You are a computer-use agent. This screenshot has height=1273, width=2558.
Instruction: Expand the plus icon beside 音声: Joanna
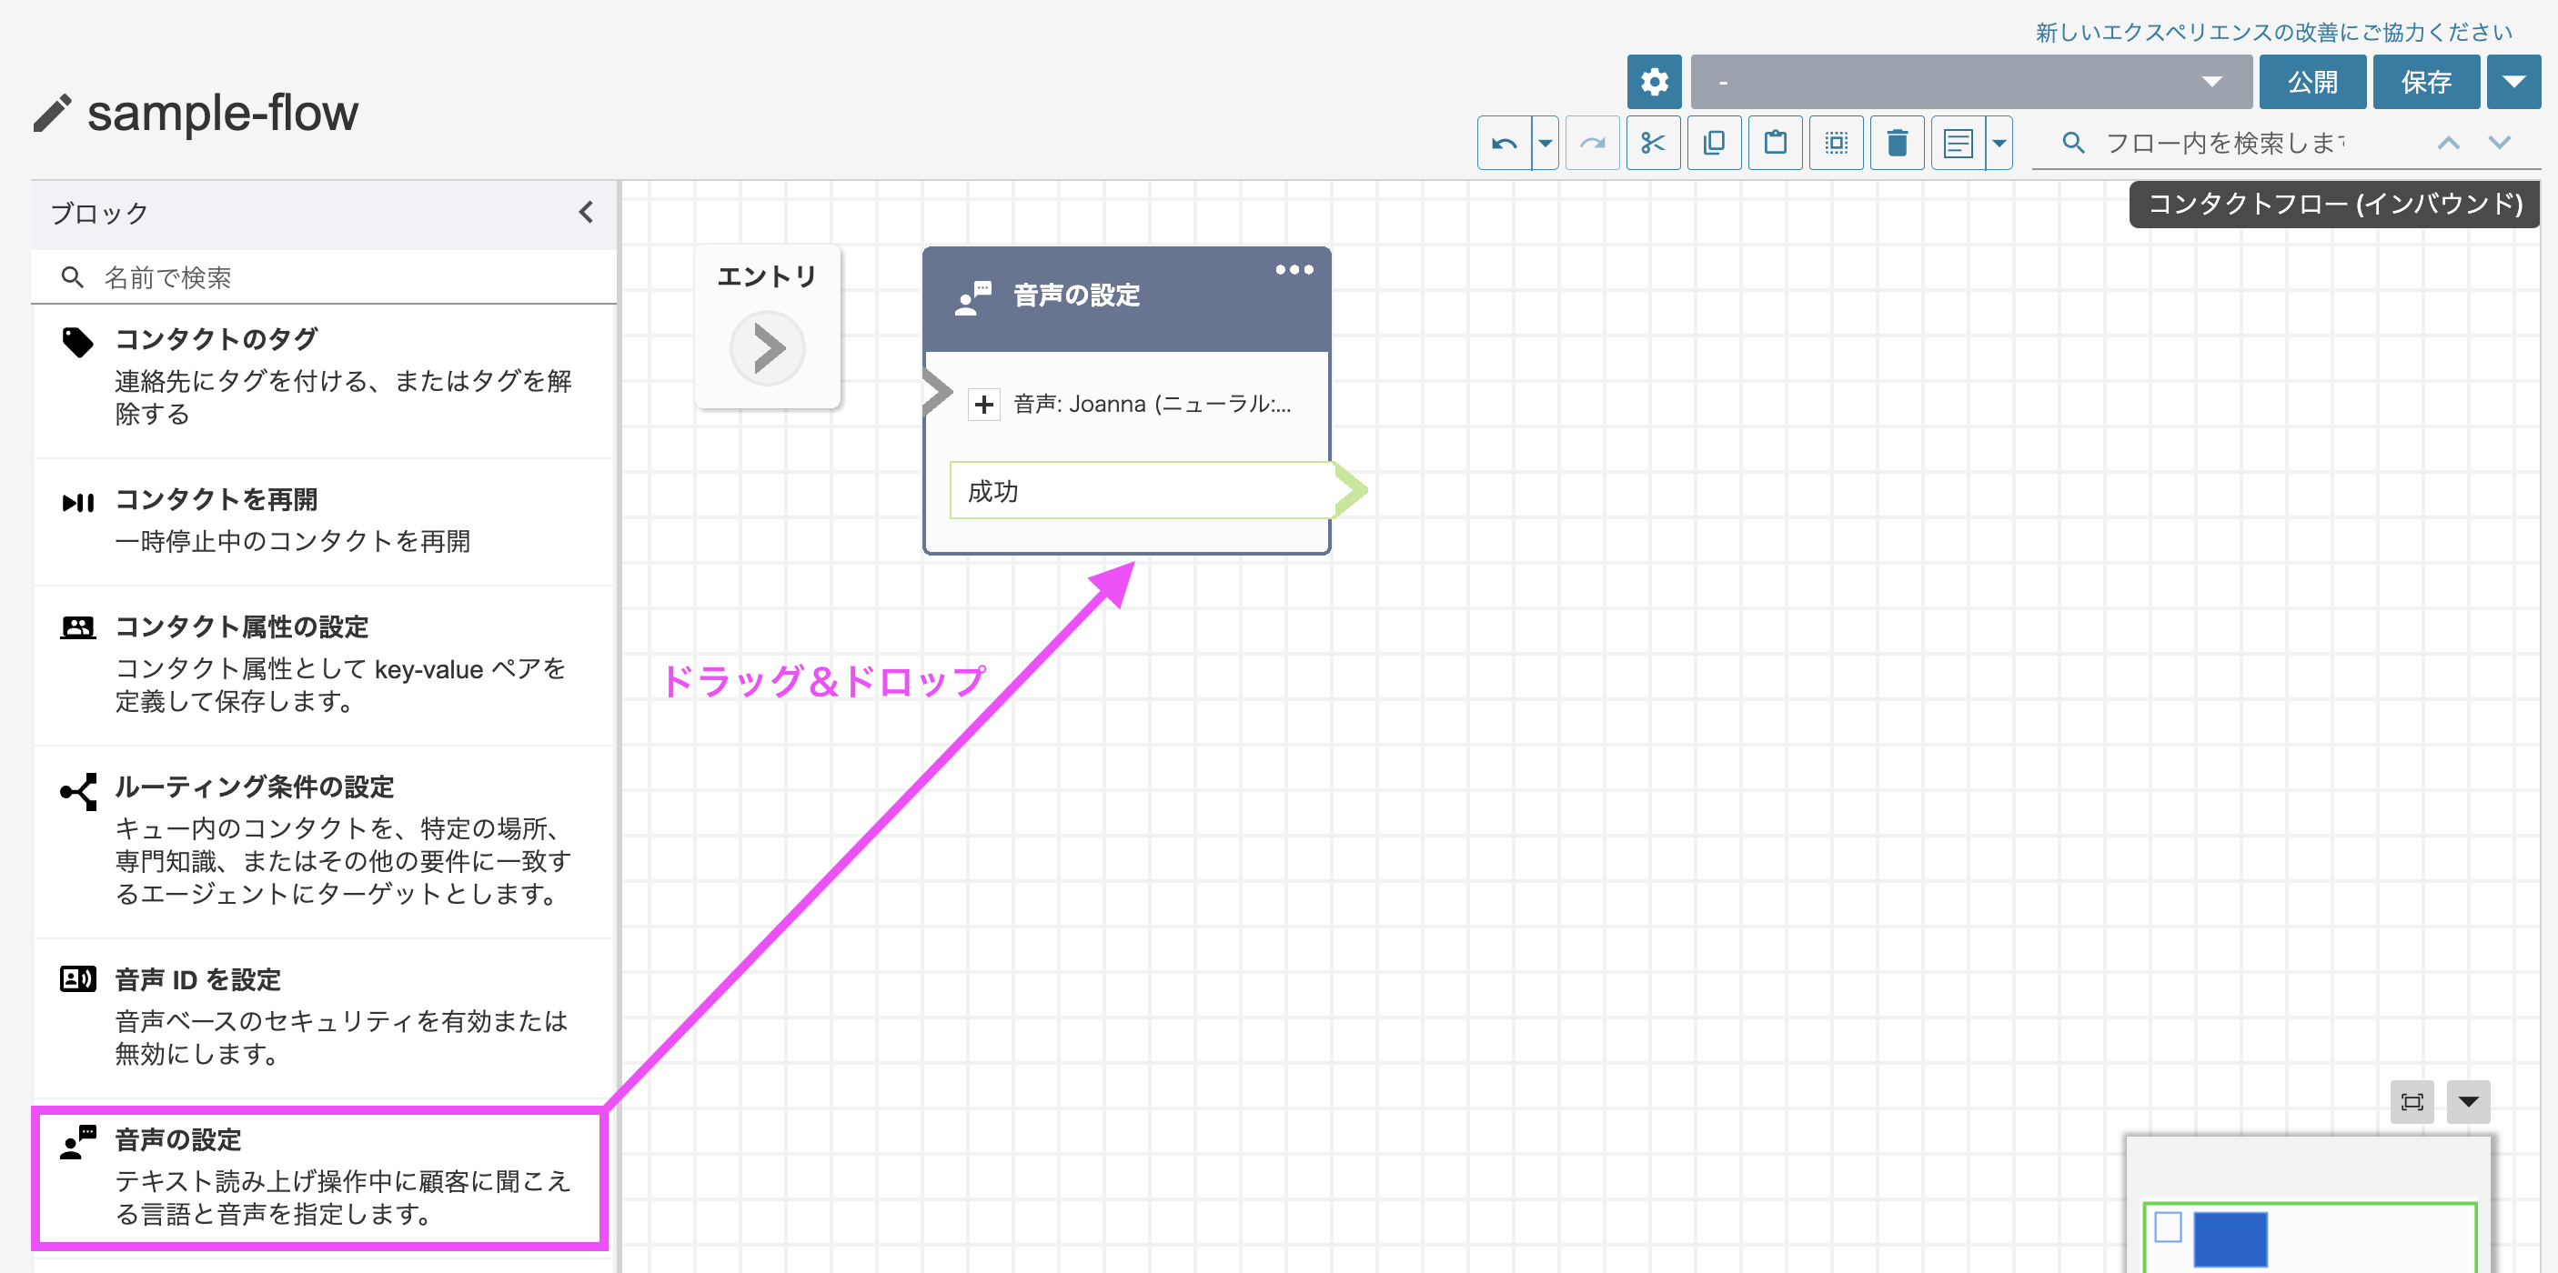pos(983,405)
